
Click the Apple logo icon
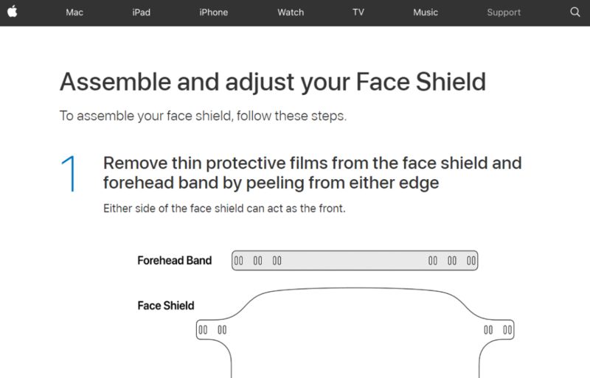tap(12, 12)
